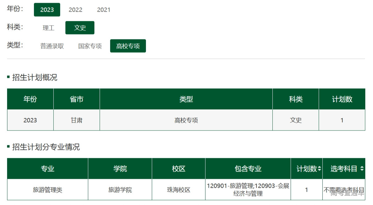373x205 pixels.
Task: Click the 专业 column header
Action: point(48,169)
